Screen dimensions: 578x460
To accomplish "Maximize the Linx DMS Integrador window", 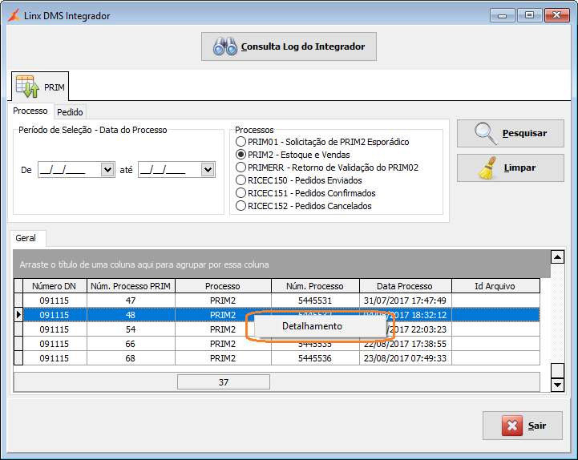I will [x=529, y=15].
